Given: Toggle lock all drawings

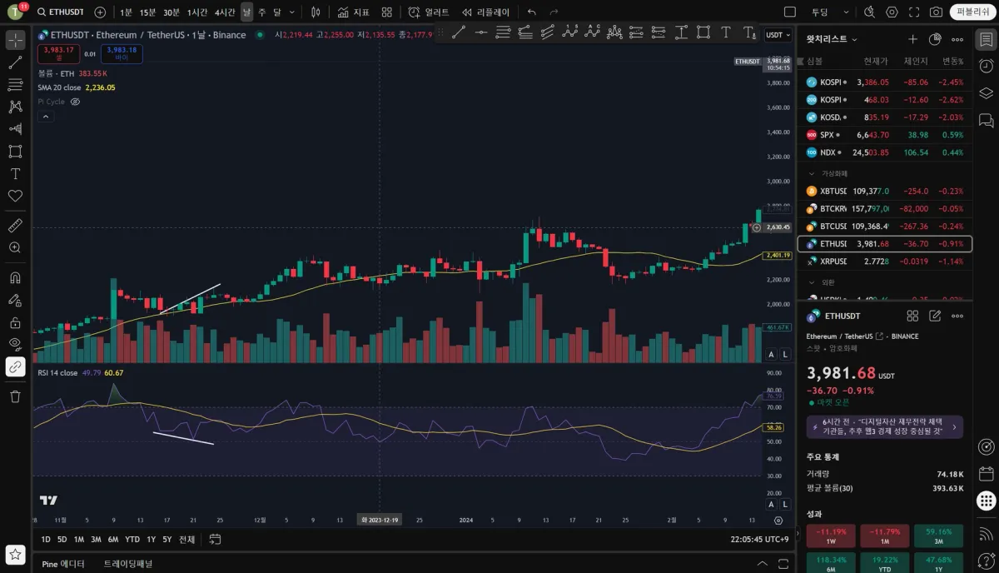Looking at the screenshot, I should (x=15, y=322).
